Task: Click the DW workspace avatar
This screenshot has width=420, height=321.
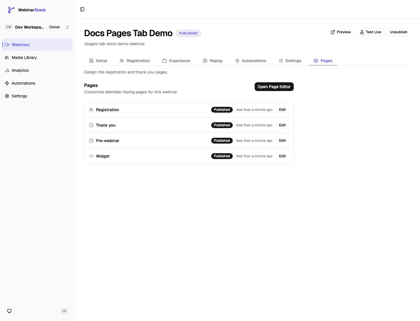Action: coord(9,27)
